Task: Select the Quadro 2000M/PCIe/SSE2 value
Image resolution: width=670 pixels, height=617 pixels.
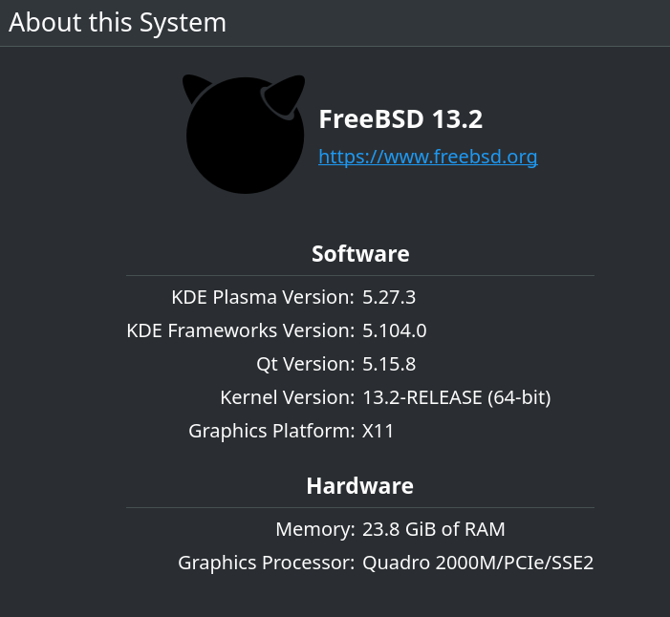Action: [x=478, y=563]
